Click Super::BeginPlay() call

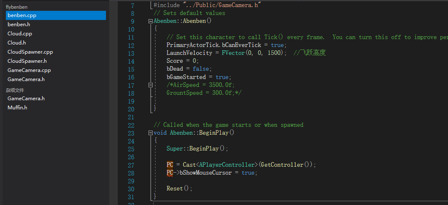point(198,148)
